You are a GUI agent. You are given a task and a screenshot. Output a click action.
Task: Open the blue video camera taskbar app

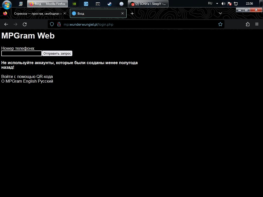(86, 4)
